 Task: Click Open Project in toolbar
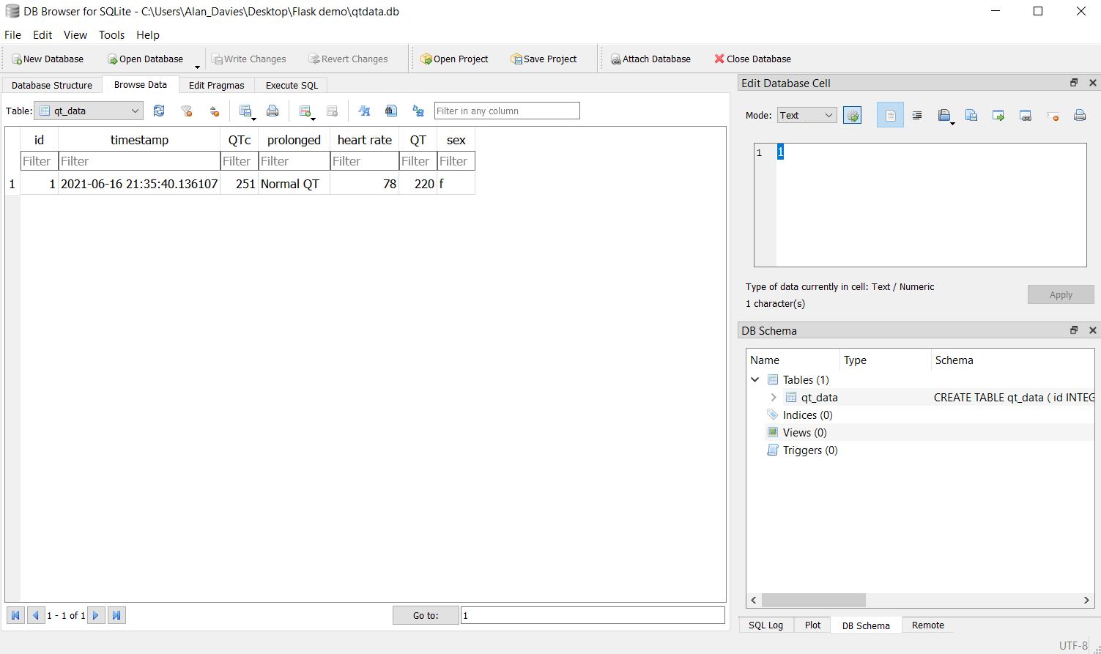tap(454, 59)
